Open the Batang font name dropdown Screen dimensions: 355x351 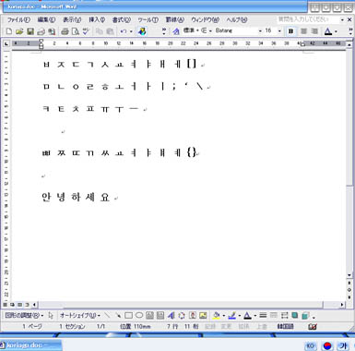point(260,31)
